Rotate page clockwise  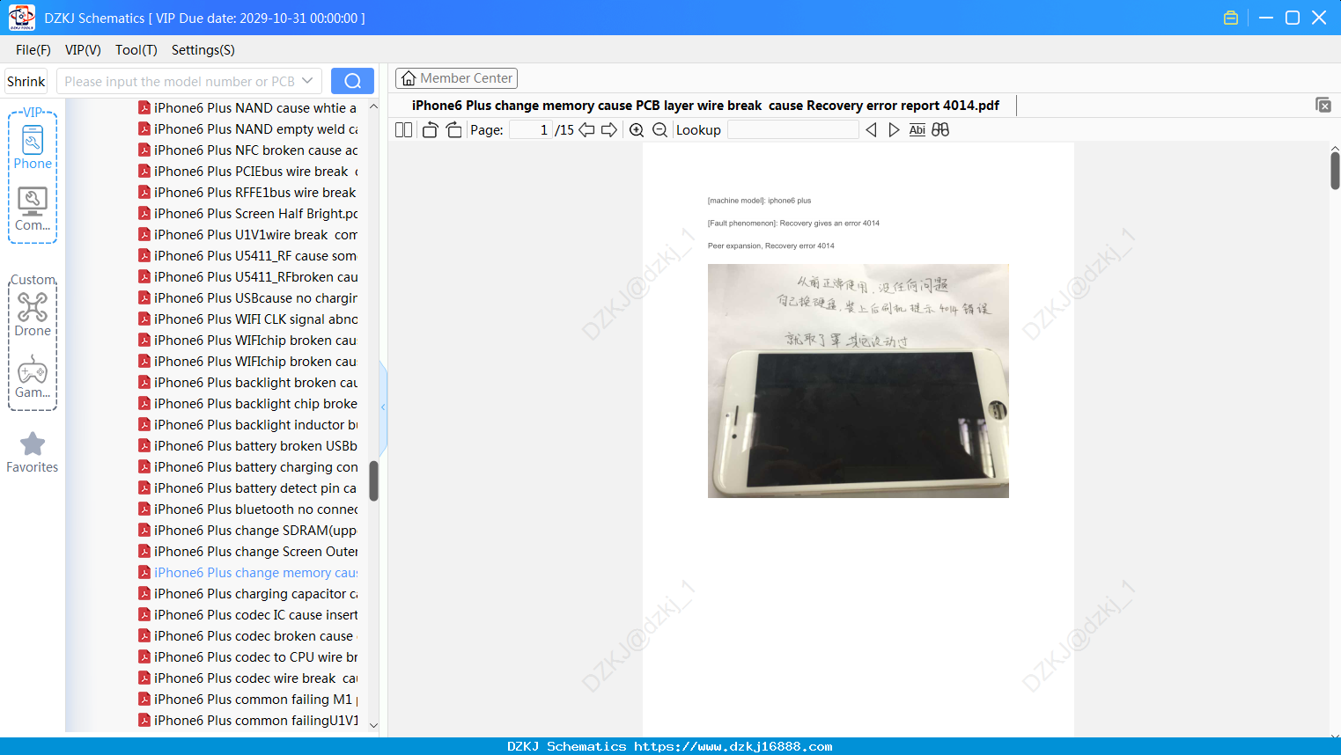[453, 130]
